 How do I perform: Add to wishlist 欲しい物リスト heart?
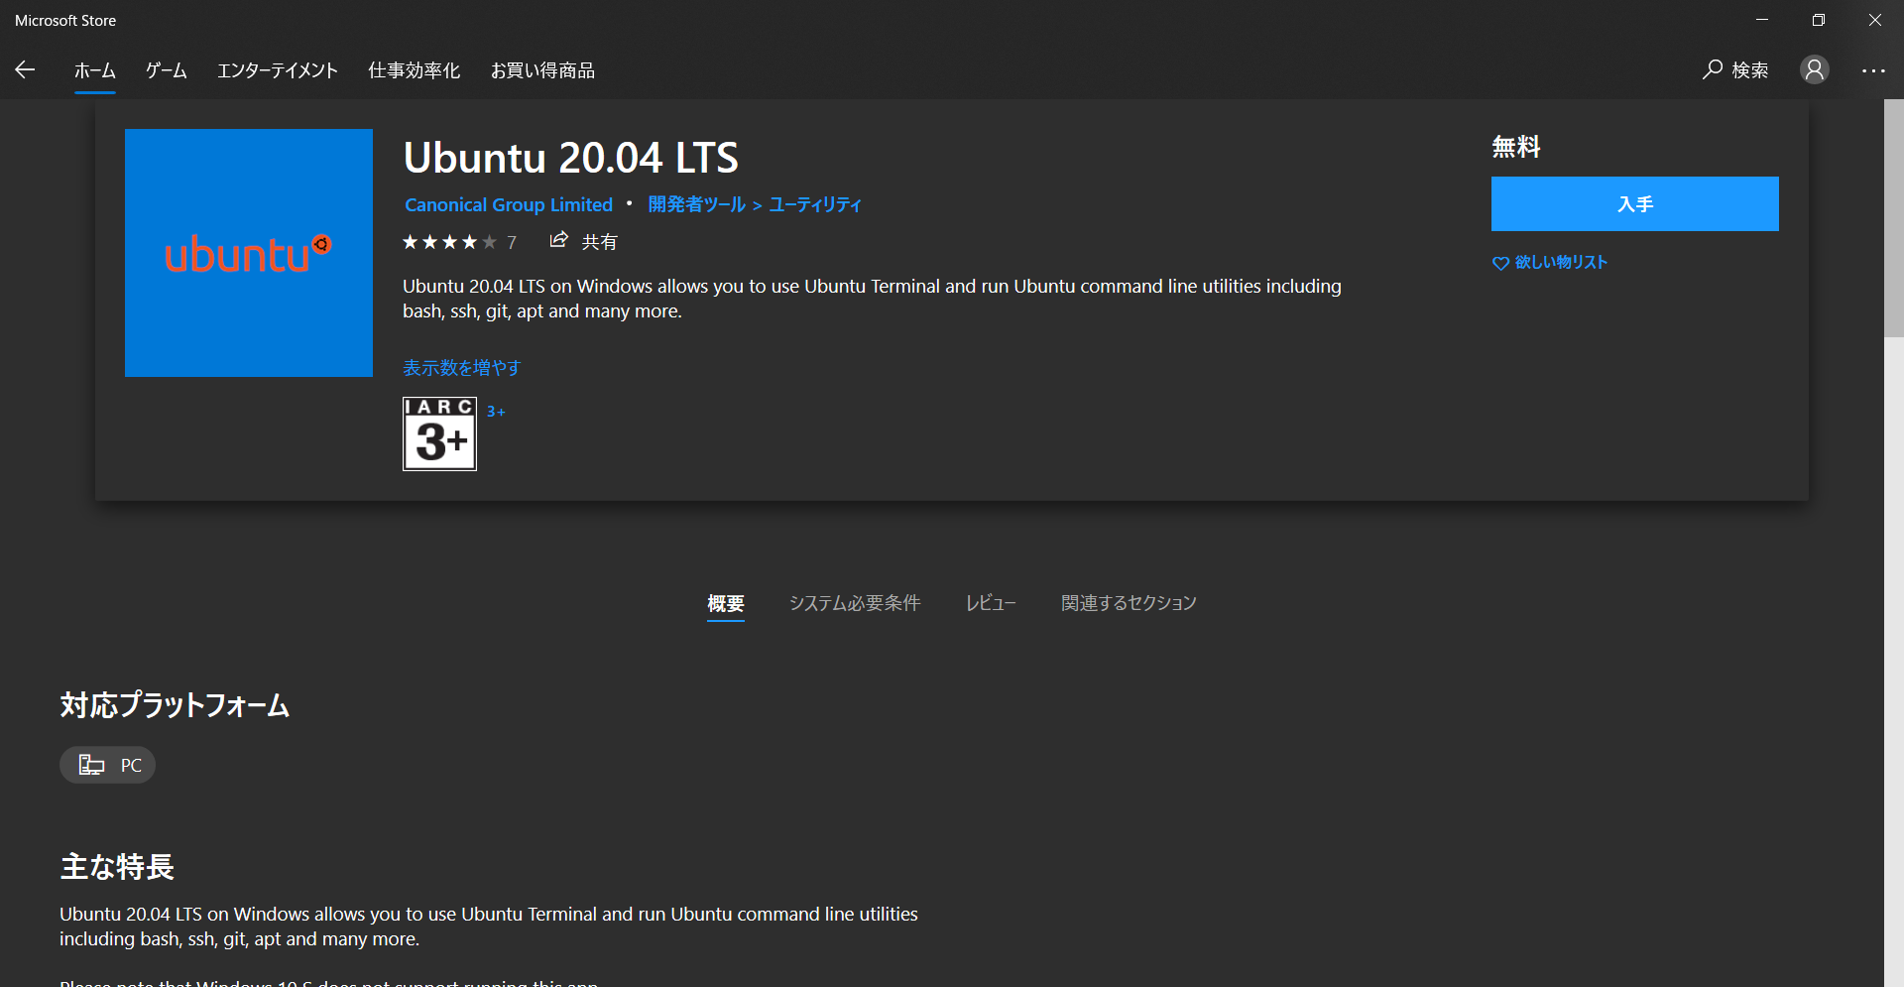1549,262
